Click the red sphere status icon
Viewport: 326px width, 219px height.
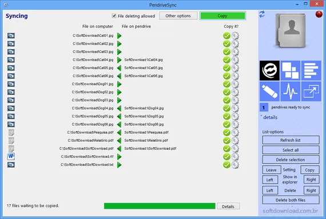[x=319, y=14]
